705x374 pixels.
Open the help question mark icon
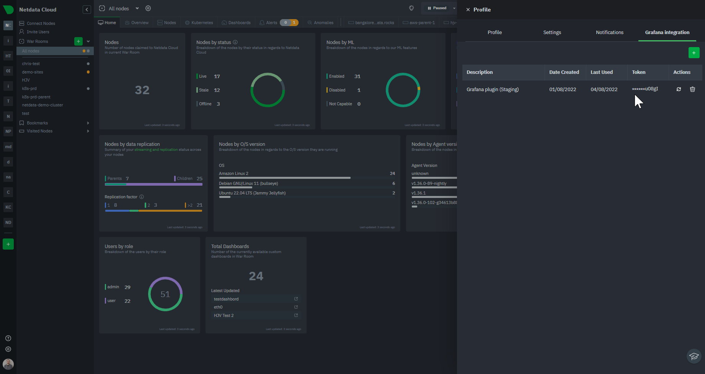(x=8, y=338)
